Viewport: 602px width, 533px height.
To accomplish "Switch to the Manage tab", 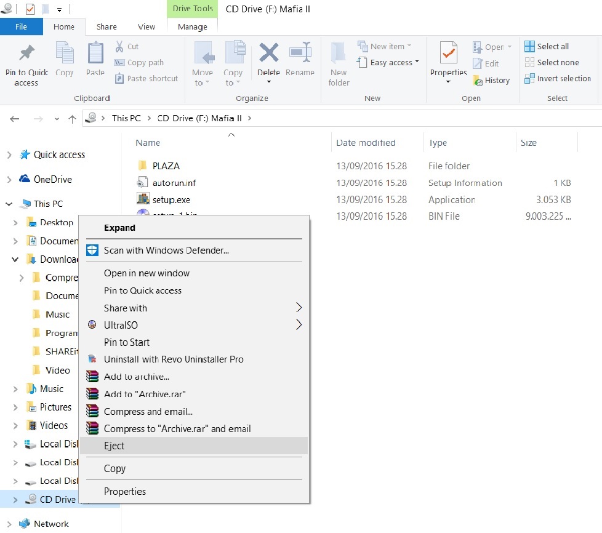I will click(192, 27).
